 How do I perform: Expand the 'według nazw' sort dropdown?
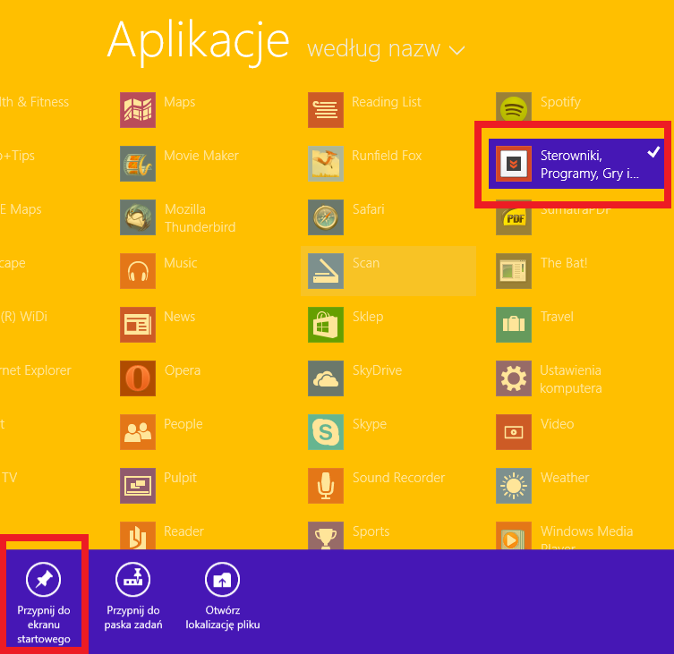point(386,49)
